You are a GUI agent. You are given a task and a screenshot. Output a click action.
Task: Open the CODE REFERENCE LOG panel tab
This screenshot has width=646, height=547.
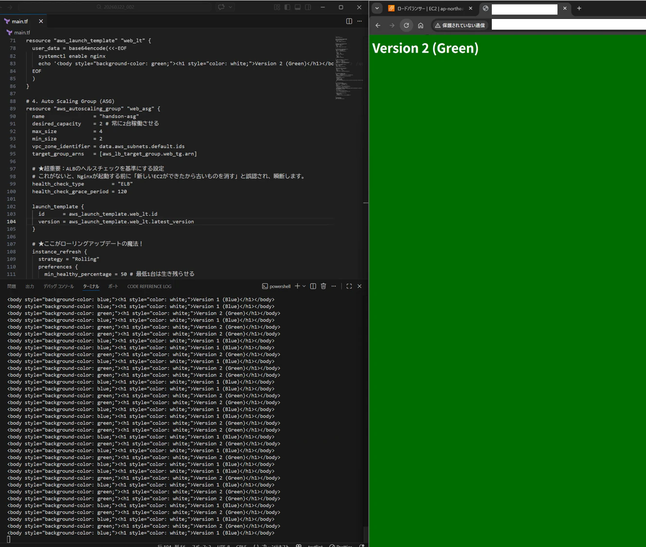tap(149, 286)
